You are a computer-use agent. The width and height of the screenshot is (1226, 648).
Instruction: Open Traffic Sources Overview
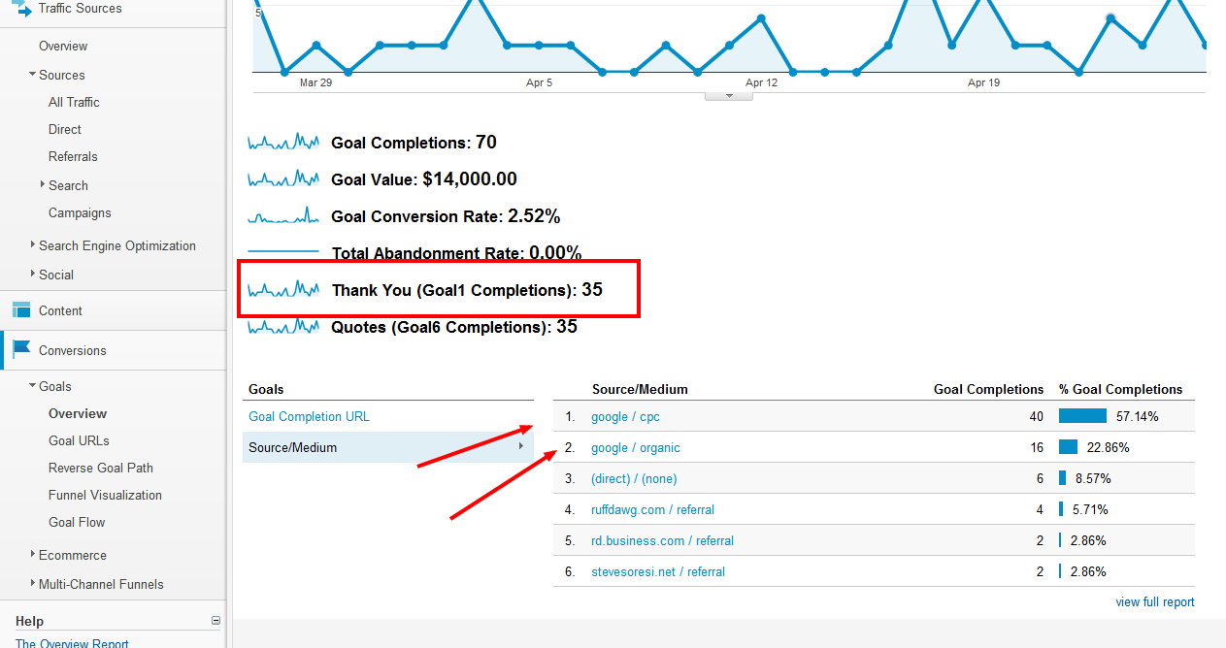coord(63,46)
